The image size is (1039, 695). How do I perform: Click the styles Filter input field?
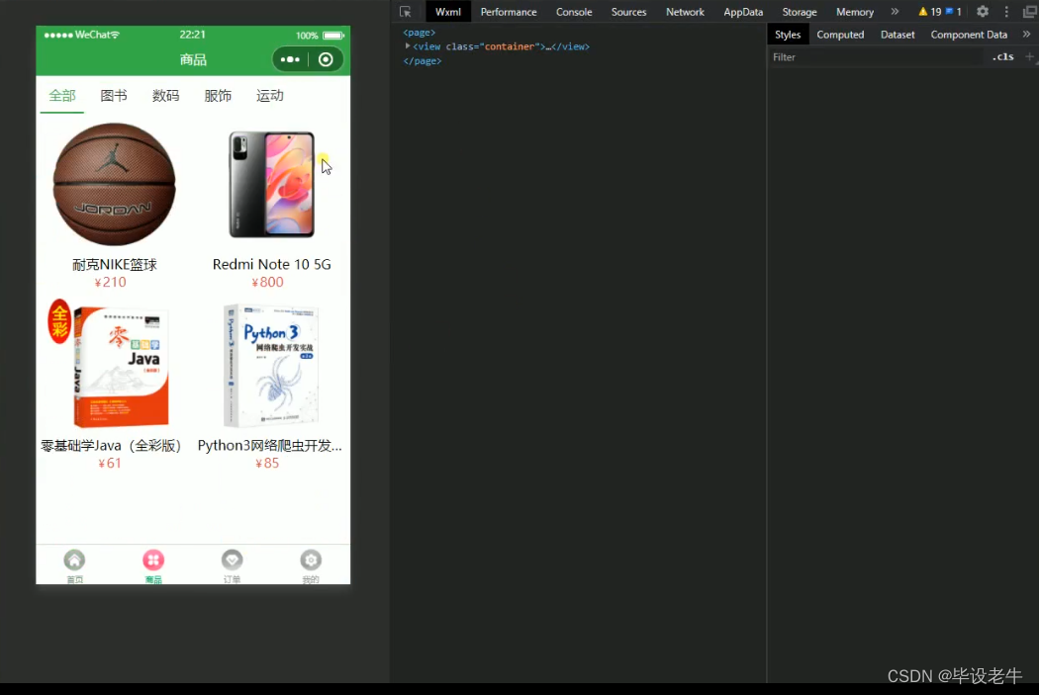click(876, 57)
